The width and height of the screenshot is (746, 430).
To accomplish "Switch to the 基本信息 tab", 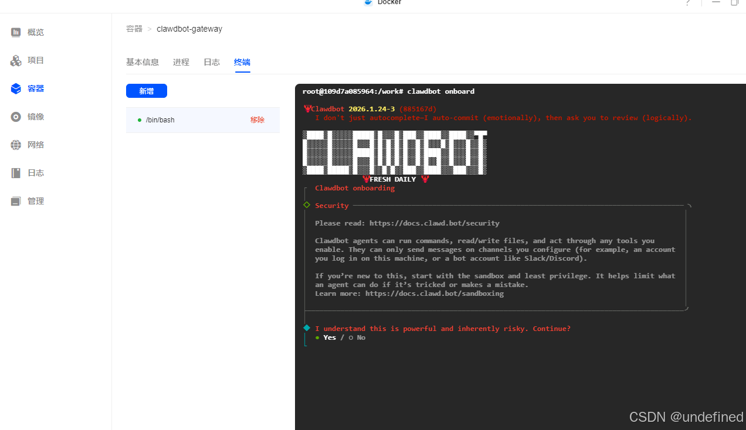I will (x=143, y=62).
